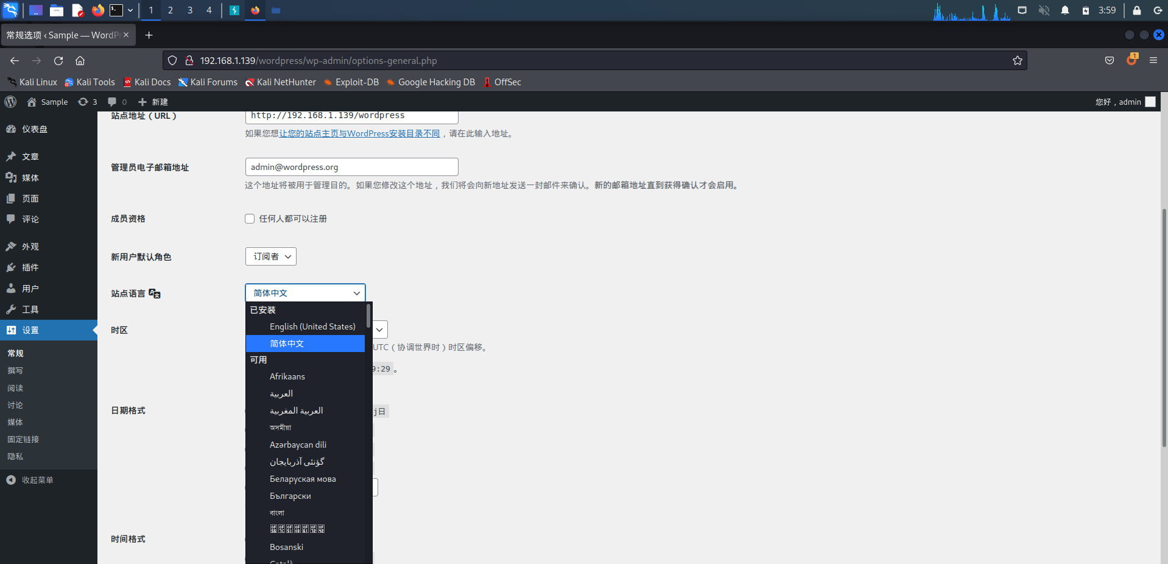Go to the browser Home page
Viewport: 1168px width, 564px height.
(80, 60)
